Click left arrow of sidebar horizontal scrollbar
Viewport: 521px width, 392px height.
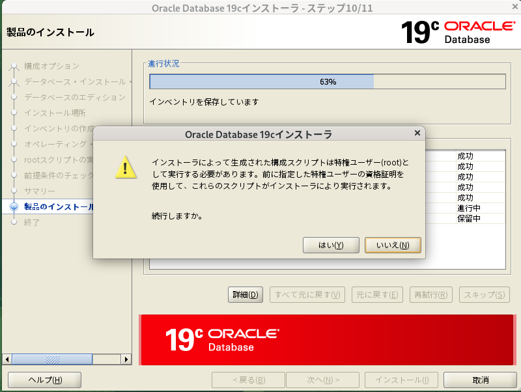tap(7, 359)
